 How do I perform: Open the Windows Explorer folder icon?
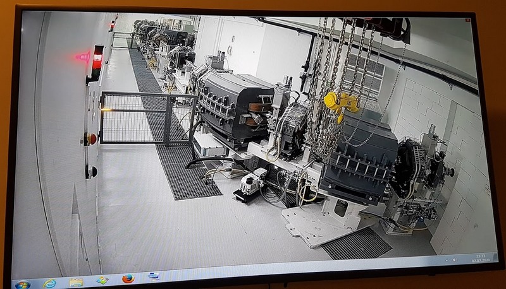76,282
